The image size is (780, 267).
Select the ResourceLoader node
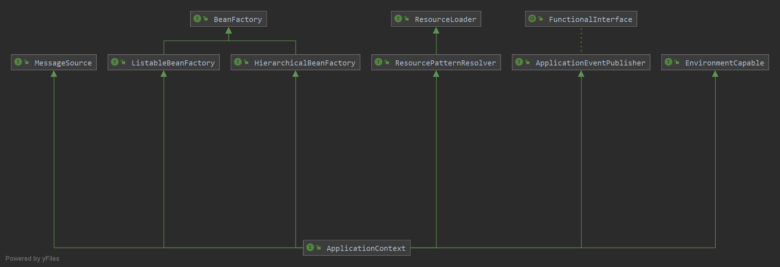pos(436,19)
